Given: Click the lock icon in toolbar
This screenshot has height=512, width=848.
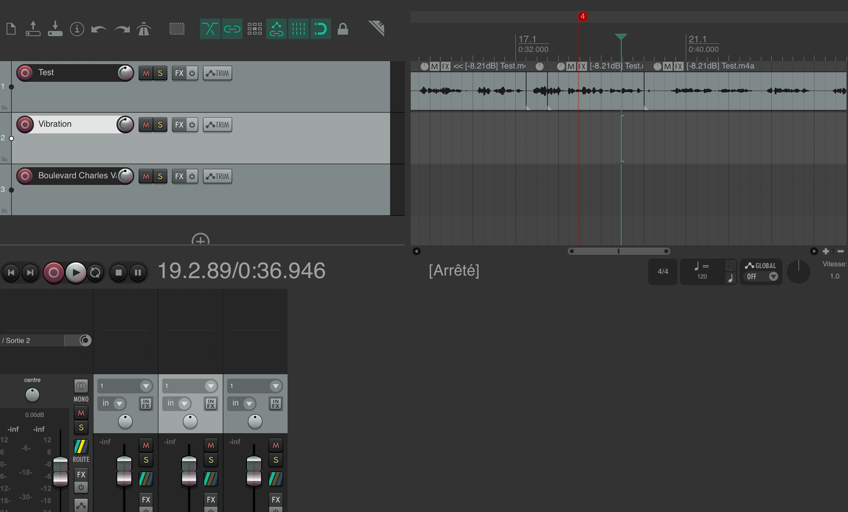Looking at the screenshot, I should 343,29.
